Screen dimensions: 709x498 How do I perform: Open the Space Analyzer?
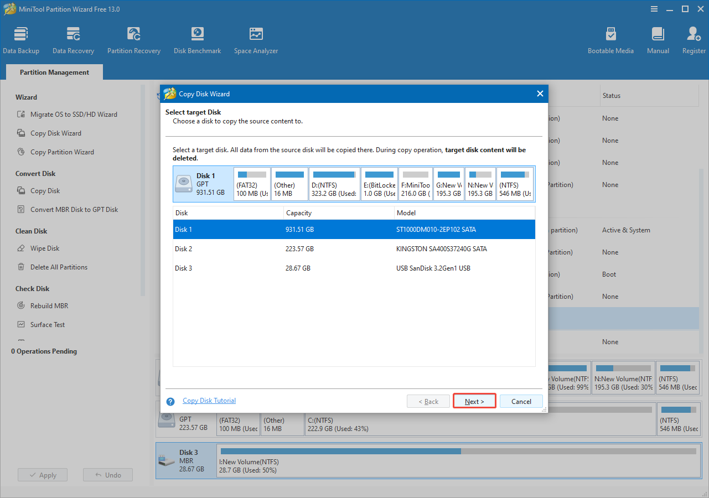coord(255,39)
